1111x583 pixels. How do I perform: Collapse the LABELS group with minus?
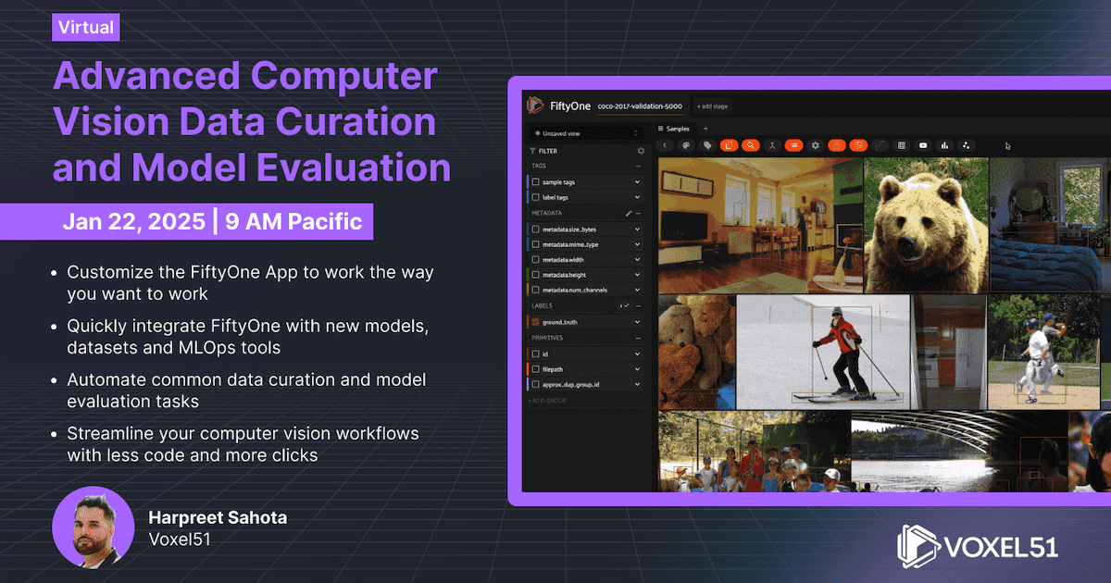(x=638, y=305)
